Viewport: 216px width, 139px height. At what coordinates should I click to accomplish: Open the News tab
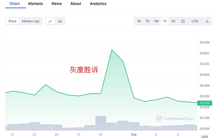coord(57,4)
